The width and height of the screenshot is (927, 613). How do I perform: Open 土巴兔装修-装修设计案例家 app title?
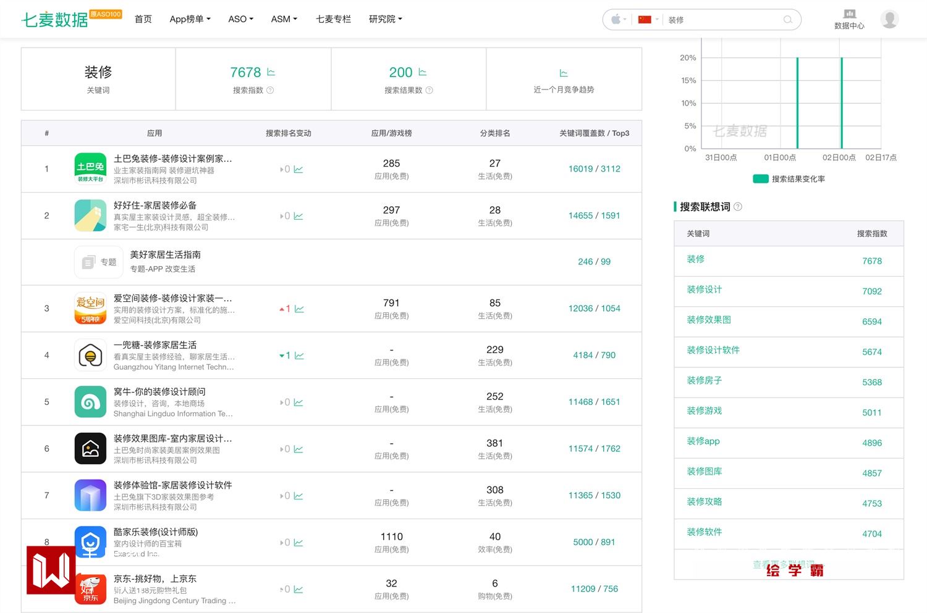(173, 159)
